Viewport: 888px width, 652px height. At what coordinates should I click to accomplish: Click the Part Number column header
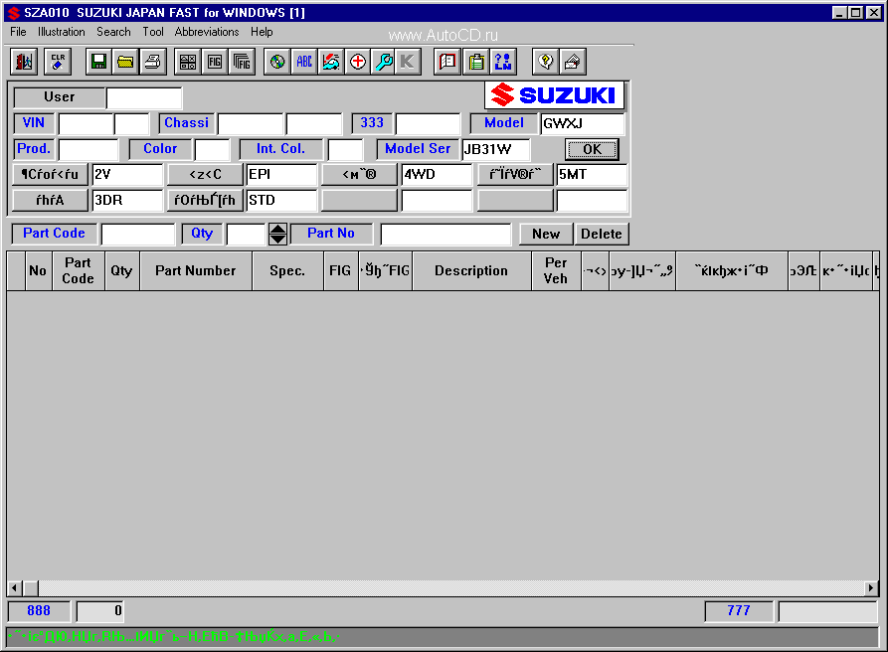tap(196, 271)
